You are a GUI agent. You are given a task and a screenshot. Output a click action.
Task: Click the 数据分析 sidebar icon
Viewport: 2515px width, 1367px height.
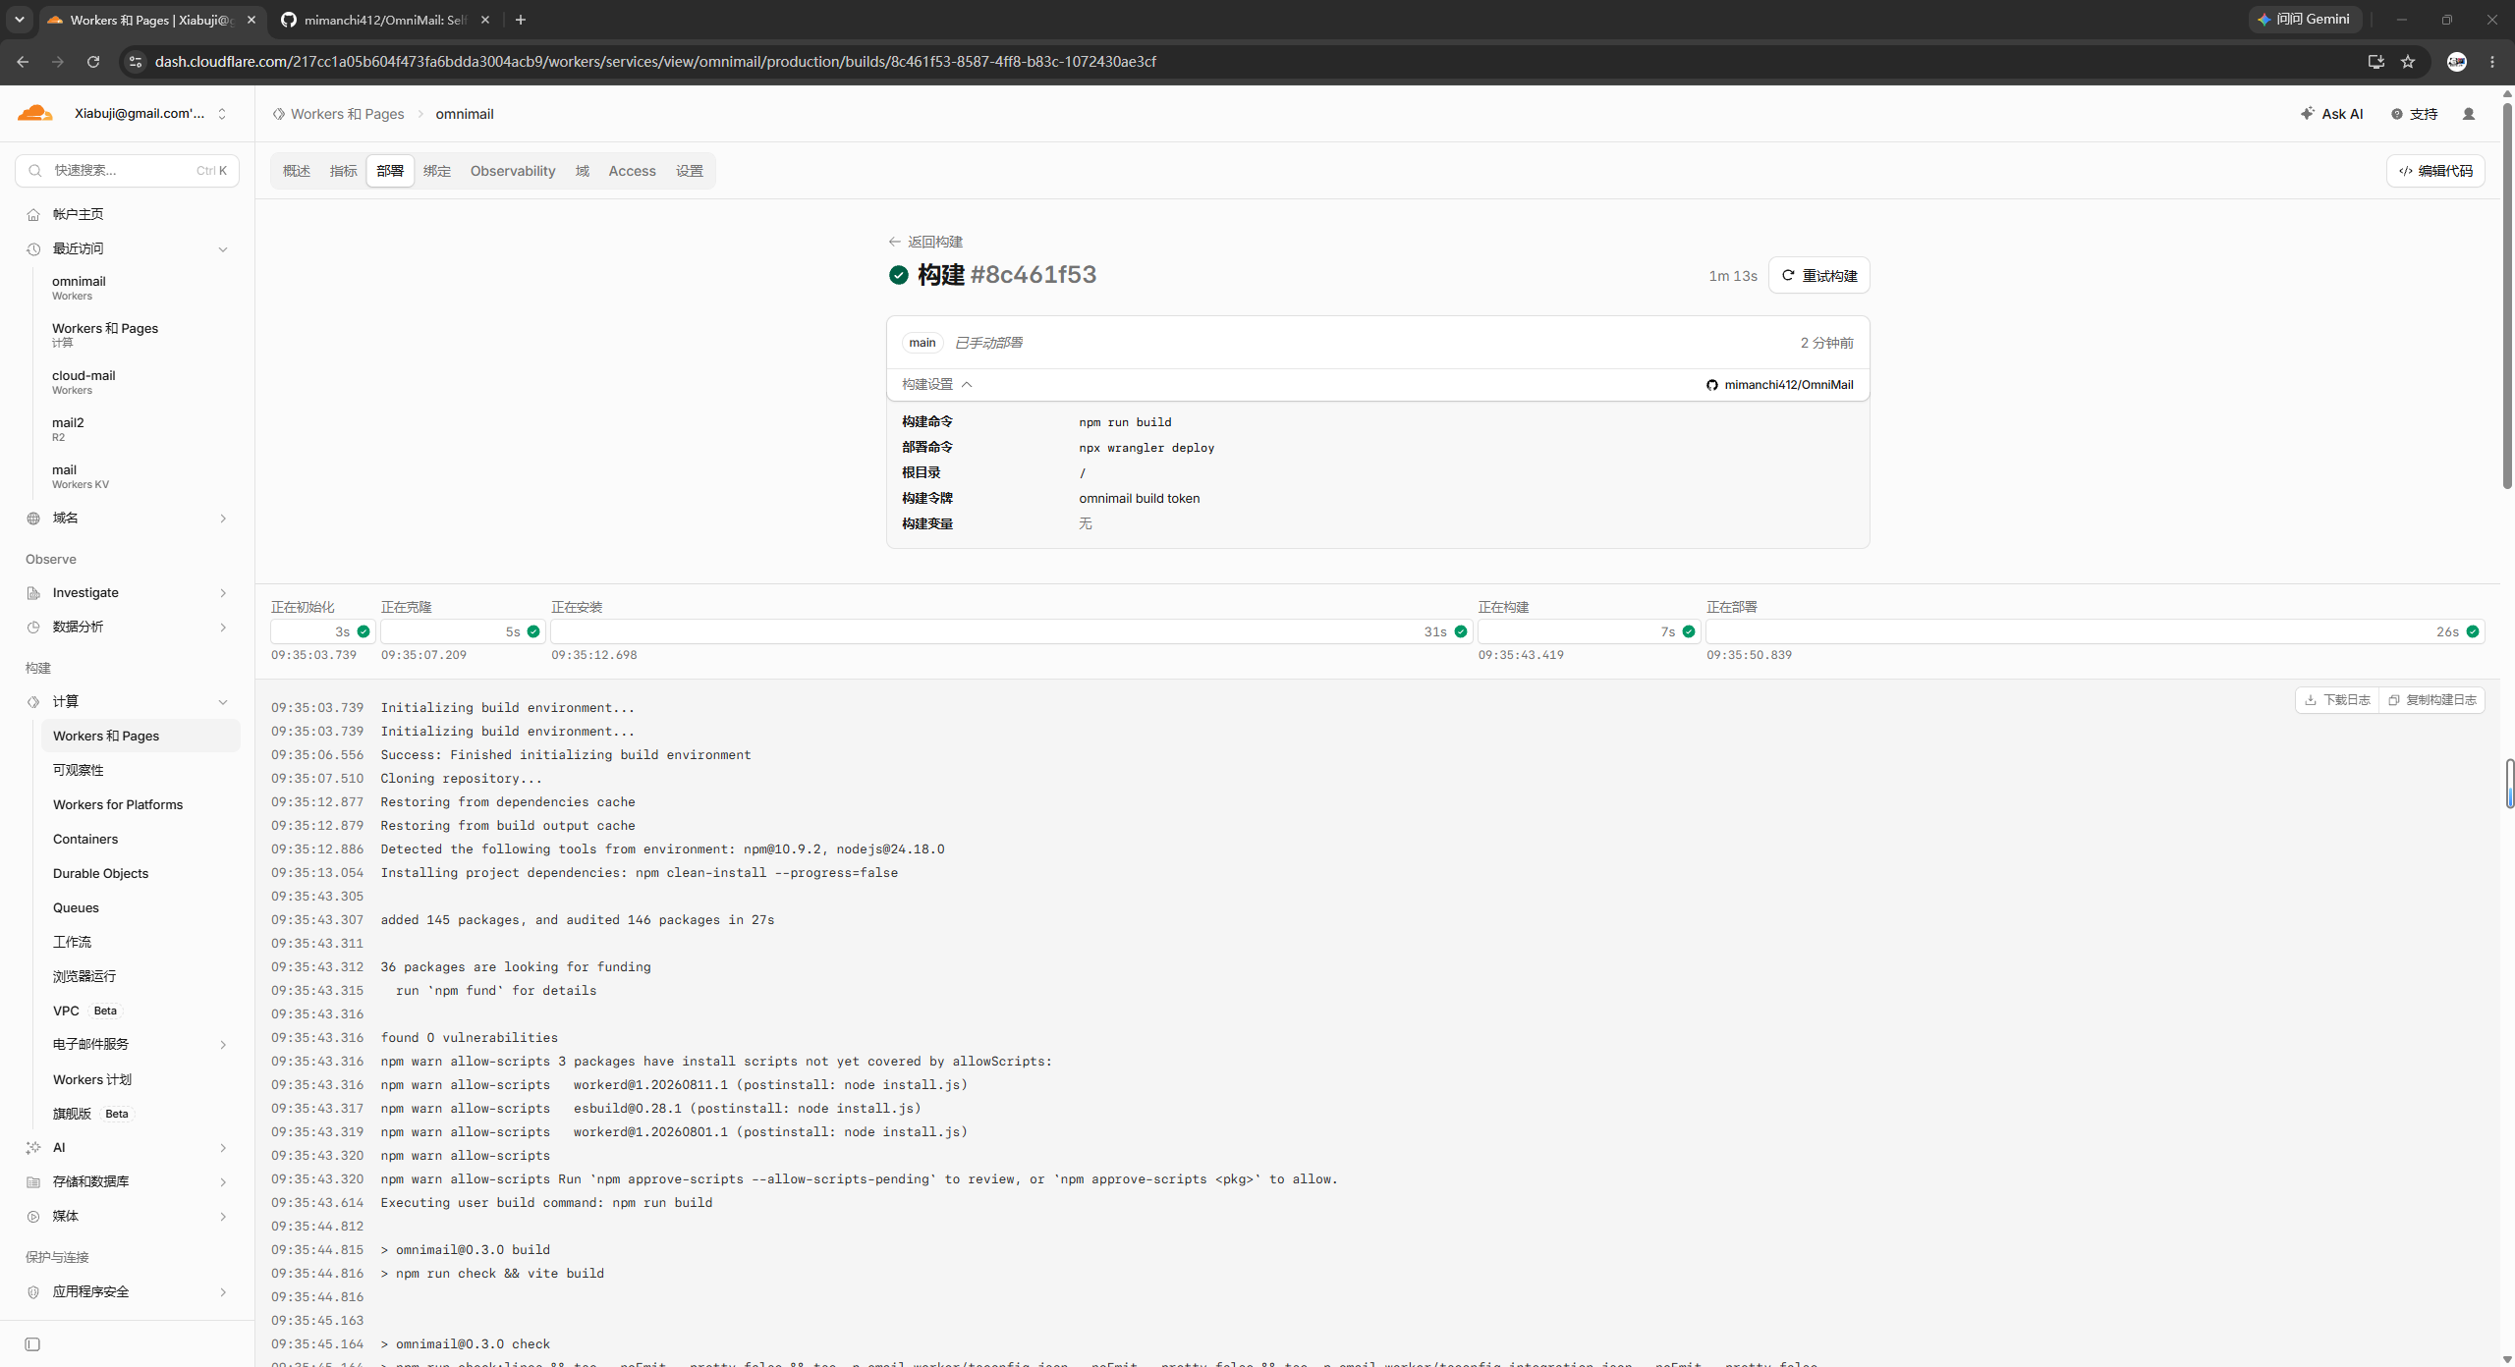[x=33, y=627]
